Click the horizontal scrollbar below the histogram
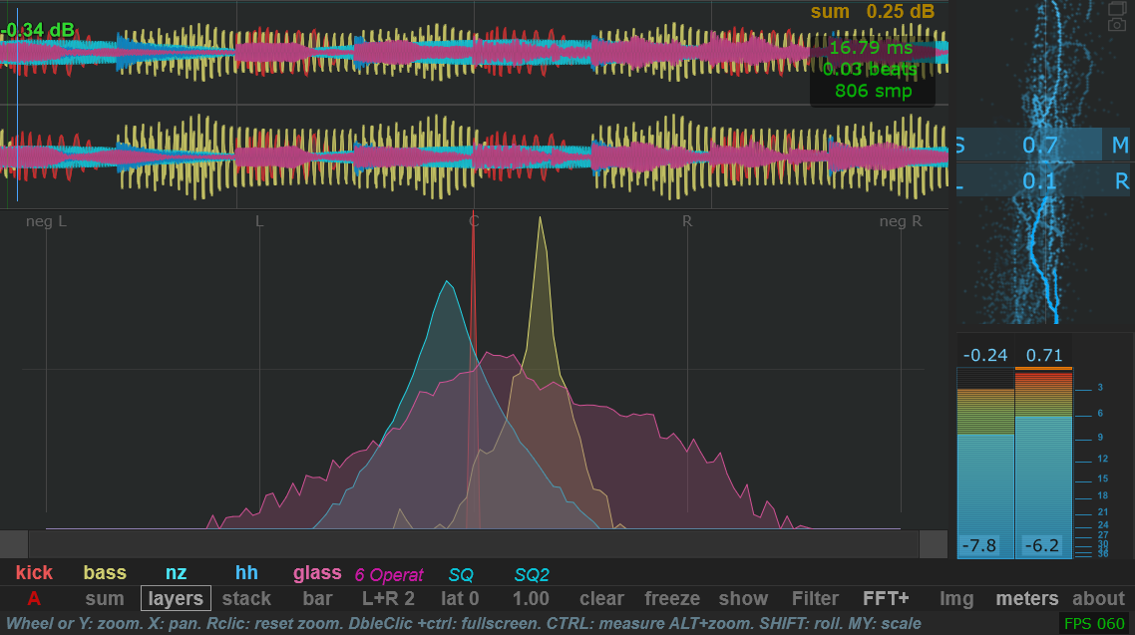Viewport: 1135px width, 635px height. coord(474,544)
